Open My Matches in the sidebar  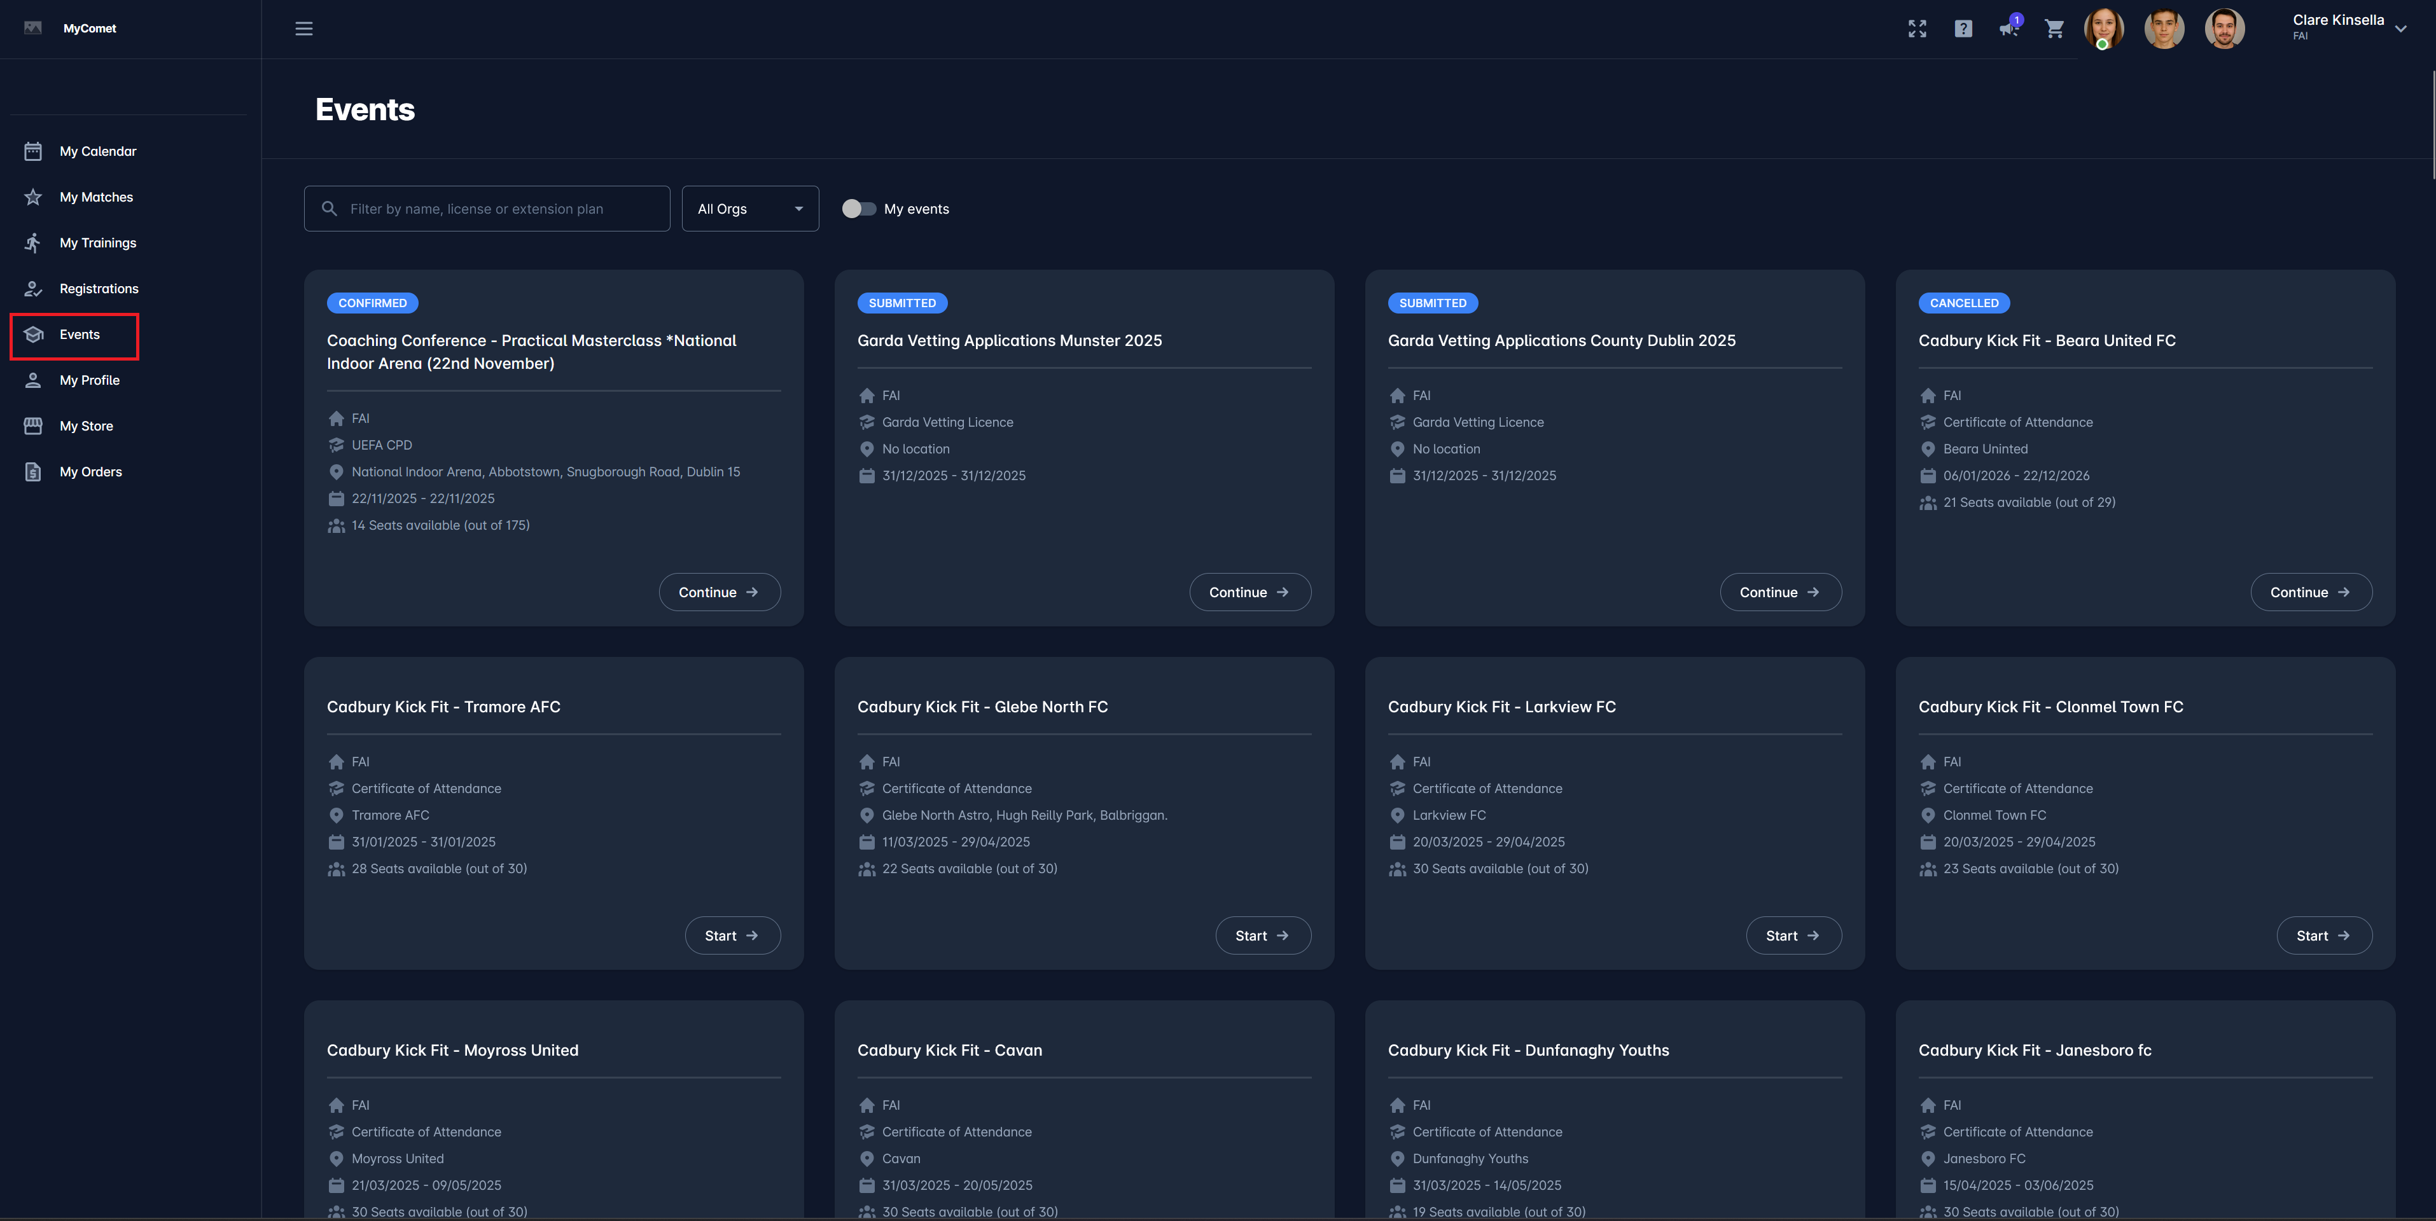95,198
